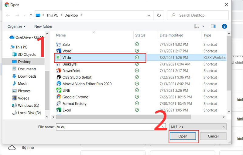Select This PC in navigation tree
243x155 pixels.
(21, 47)
